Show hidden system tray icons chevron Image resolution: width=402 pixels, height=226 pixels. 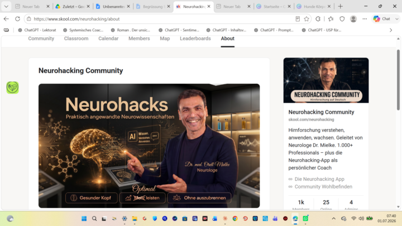pyautogui.click(x=333, y=219)
